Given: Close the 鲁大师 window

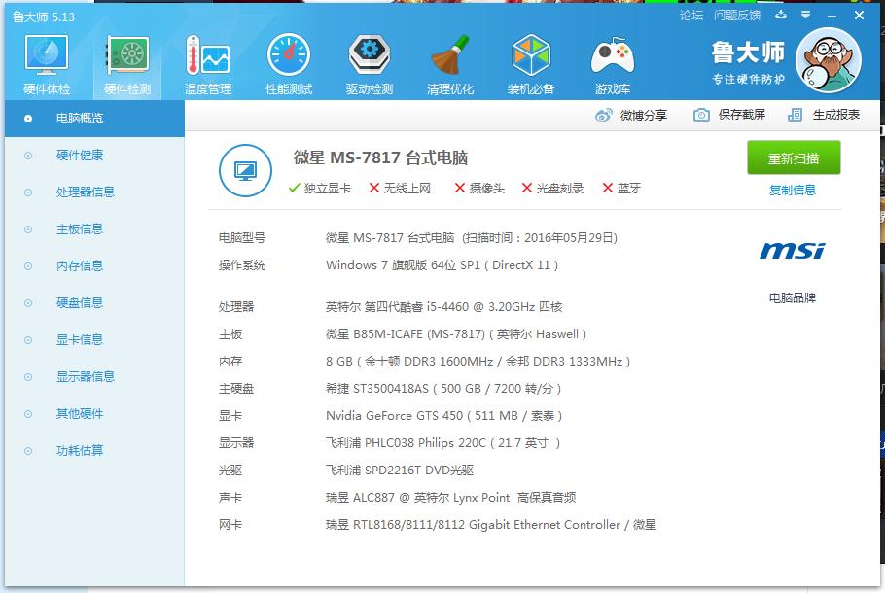Looking at the screenshot, I should click(859, 16).
